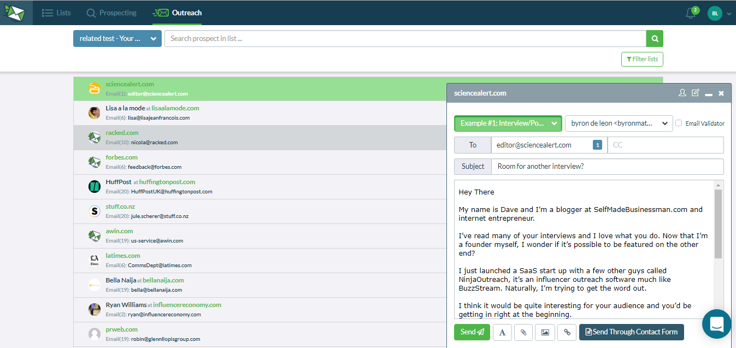Click the stuff.co.nz logo avatar
This screenshot has width=736, height=348.
[95, 211]
